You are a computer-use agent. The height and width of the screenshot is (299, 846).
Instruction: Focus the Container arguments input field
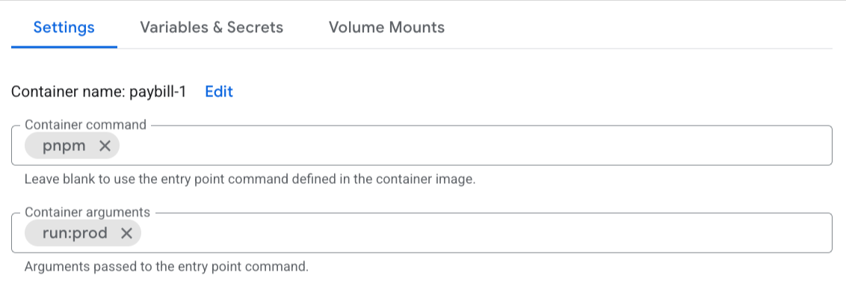point(448,233)
